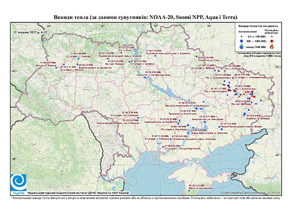This screenshot has width=291, height=206.
Task: Click blue marker near Pobuzke label
Action: (x=138, y=118)
